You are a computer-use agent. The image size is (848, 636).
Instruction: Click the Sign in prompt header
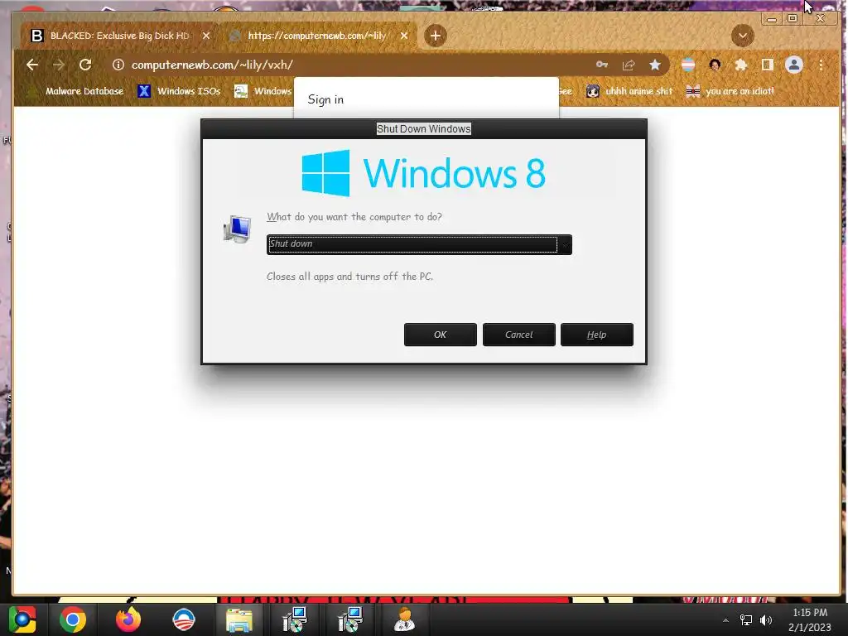[325, 99]
